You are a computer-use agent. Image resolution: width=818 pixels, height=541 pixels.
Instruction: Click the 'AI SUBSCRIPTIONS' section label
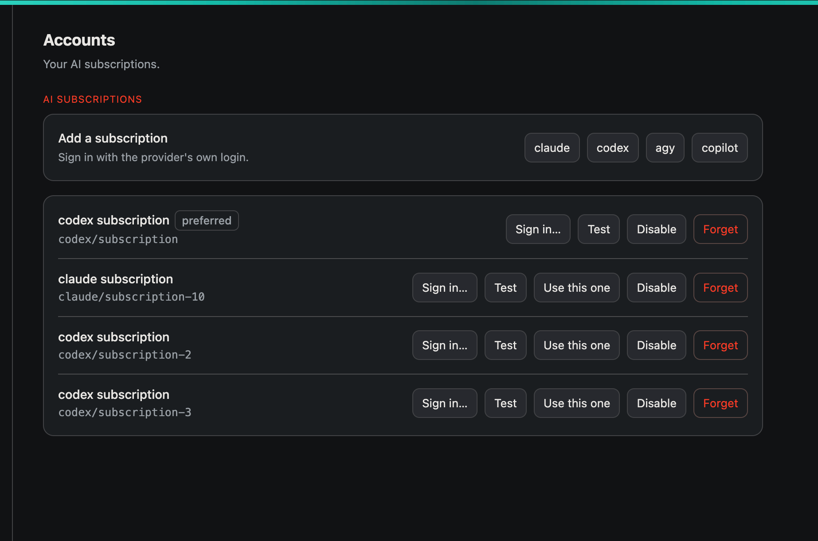pyautogui.click(x=92, y=99)
